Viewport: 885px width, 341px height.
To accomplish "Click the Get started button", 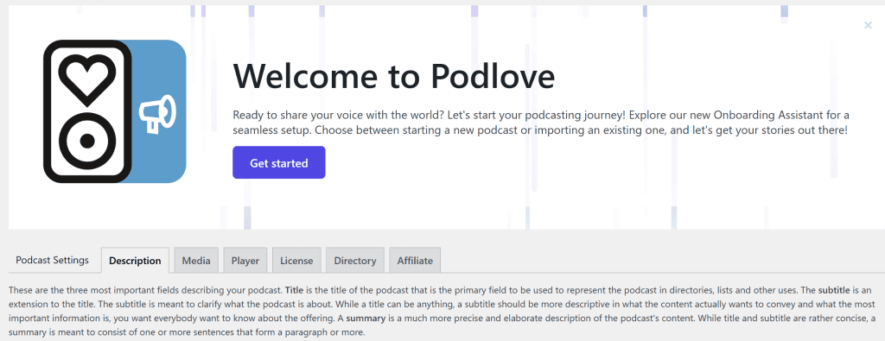I will pyautogui.click(x=279, y=162).
